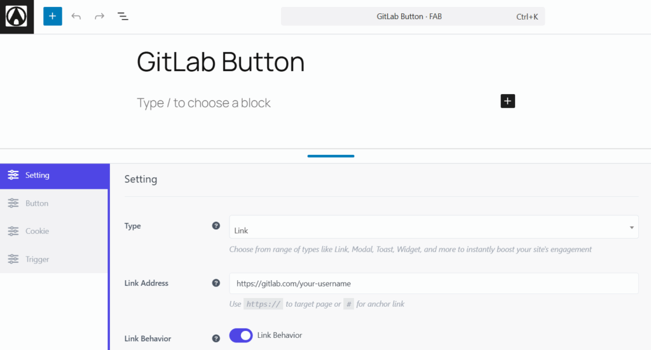Click the 'Type' field label
Viewport: 651px width, 350px height.
[132, 226]
